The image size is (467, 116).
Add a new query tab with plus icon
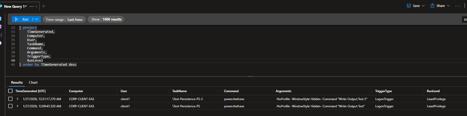(x=44, y=6)
